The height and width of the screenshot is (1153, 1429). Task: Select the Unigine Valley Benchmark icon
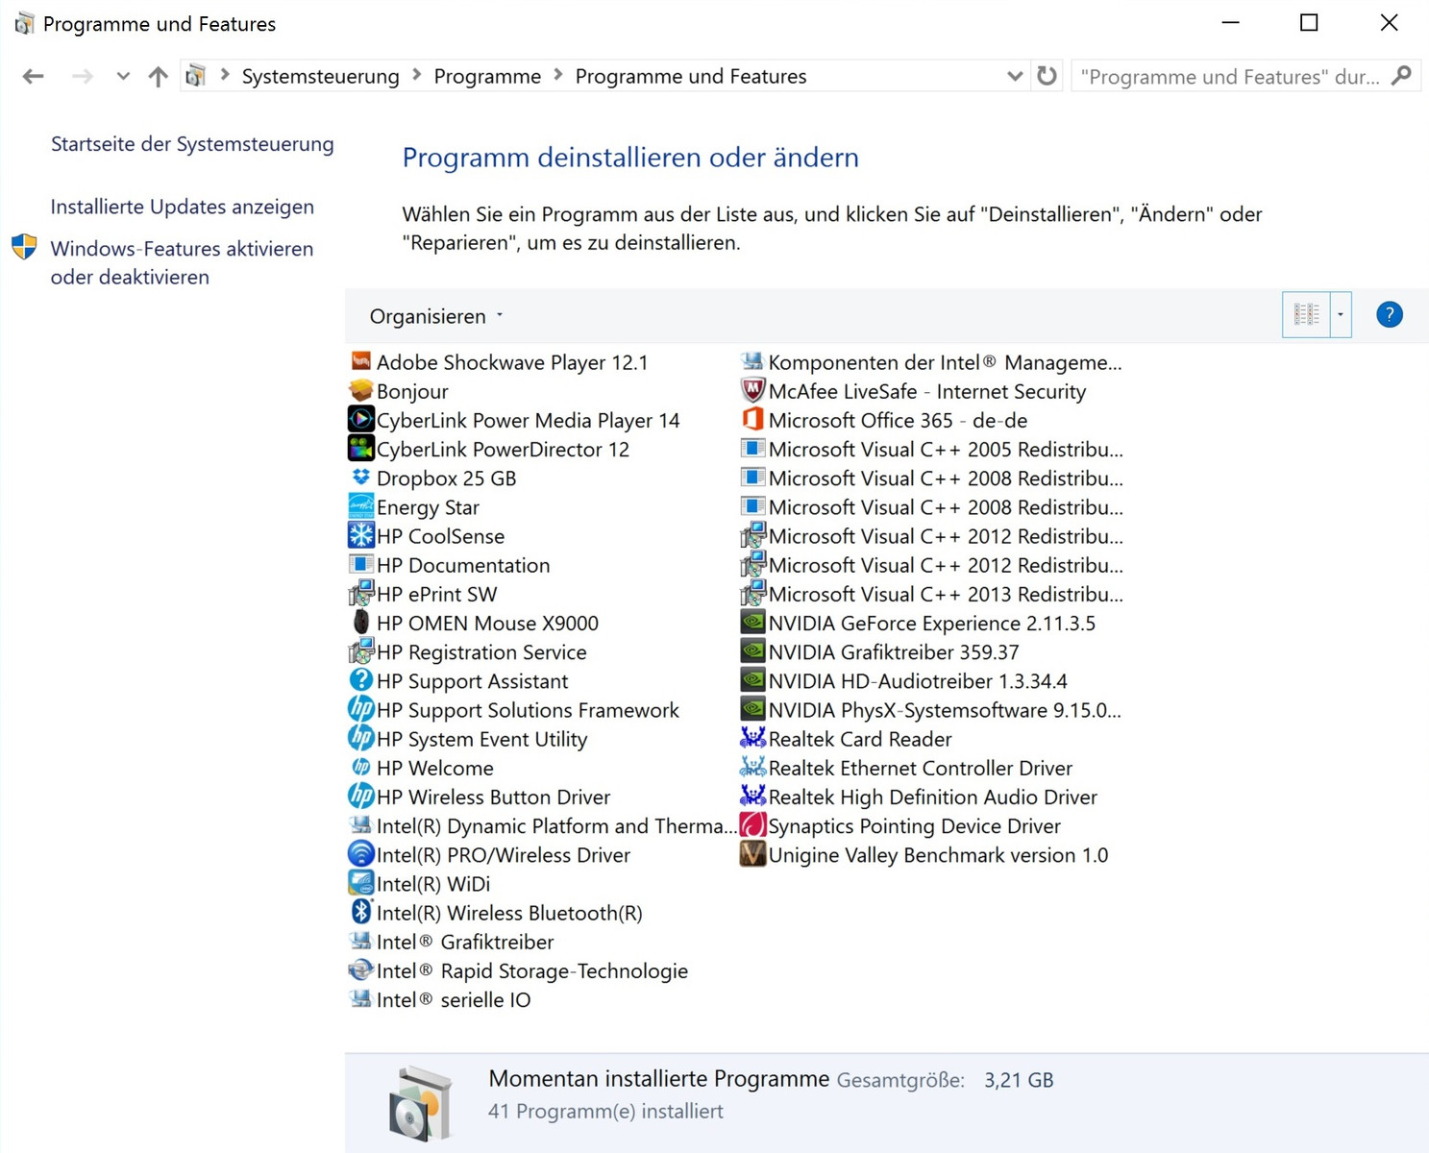click(x=752, y=854)
